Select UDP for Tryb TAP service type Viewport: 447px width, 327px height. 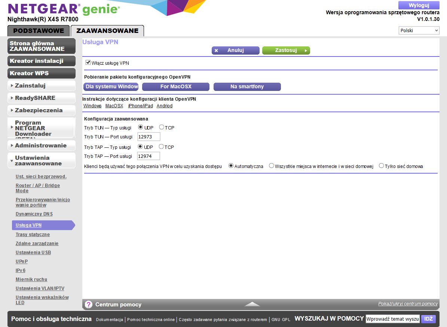[x=140, y=147]
